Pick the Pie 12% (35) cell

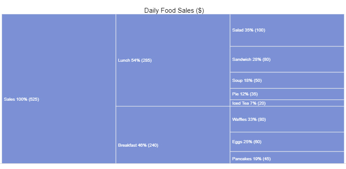[287, 94]
